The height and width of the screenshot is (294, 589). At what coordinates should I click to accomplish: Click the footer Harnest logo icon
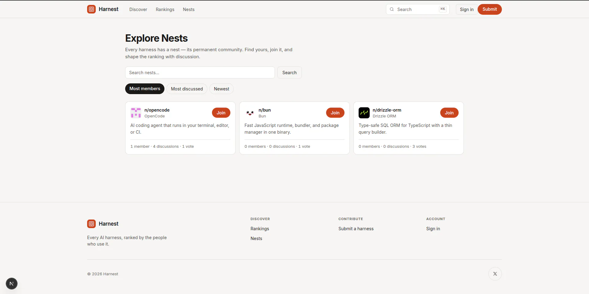(91, 224)
